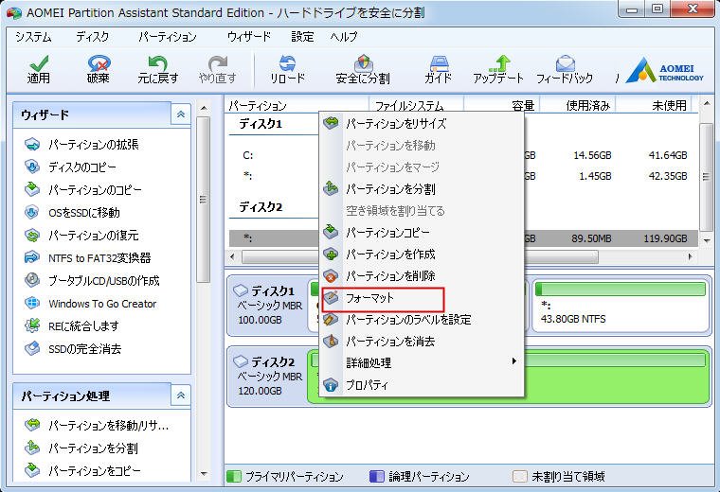Viewport: 720px width, 492px height.
Task: Open the ウィザード menu
Action: pos(249,37)
